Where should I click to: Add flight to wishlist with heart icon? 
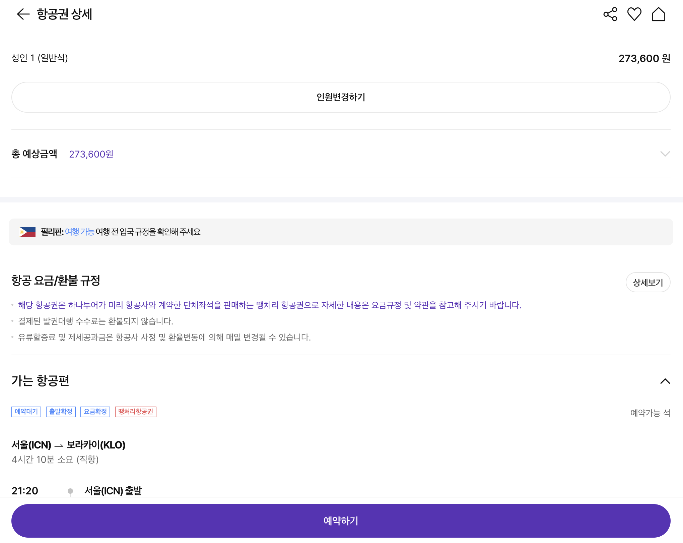pyautogui.click(x=634, y=14)
